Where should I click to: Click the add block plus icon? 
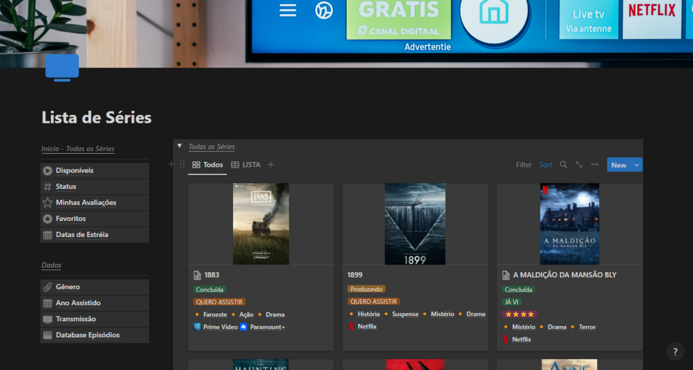pos(172,164)
